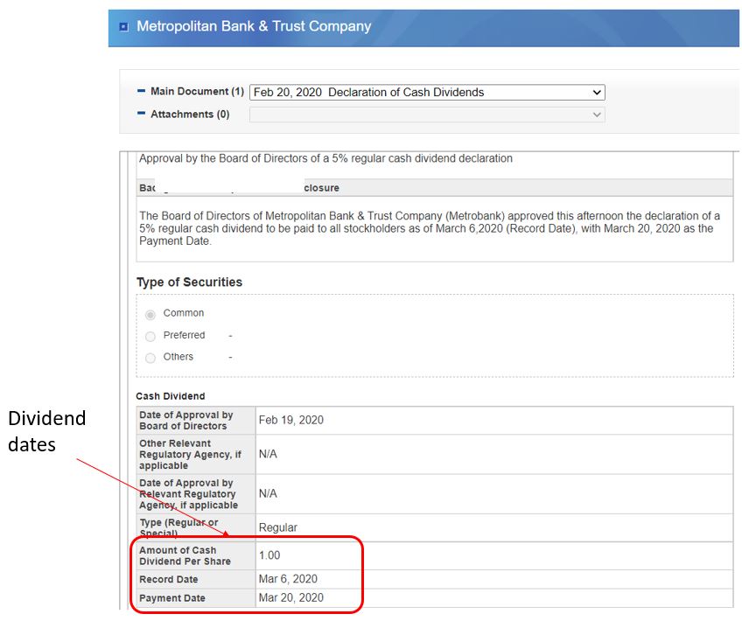Click the Mar 20, 2020 payment date value
The image size is (742, 628).
(x=291, y=597)
